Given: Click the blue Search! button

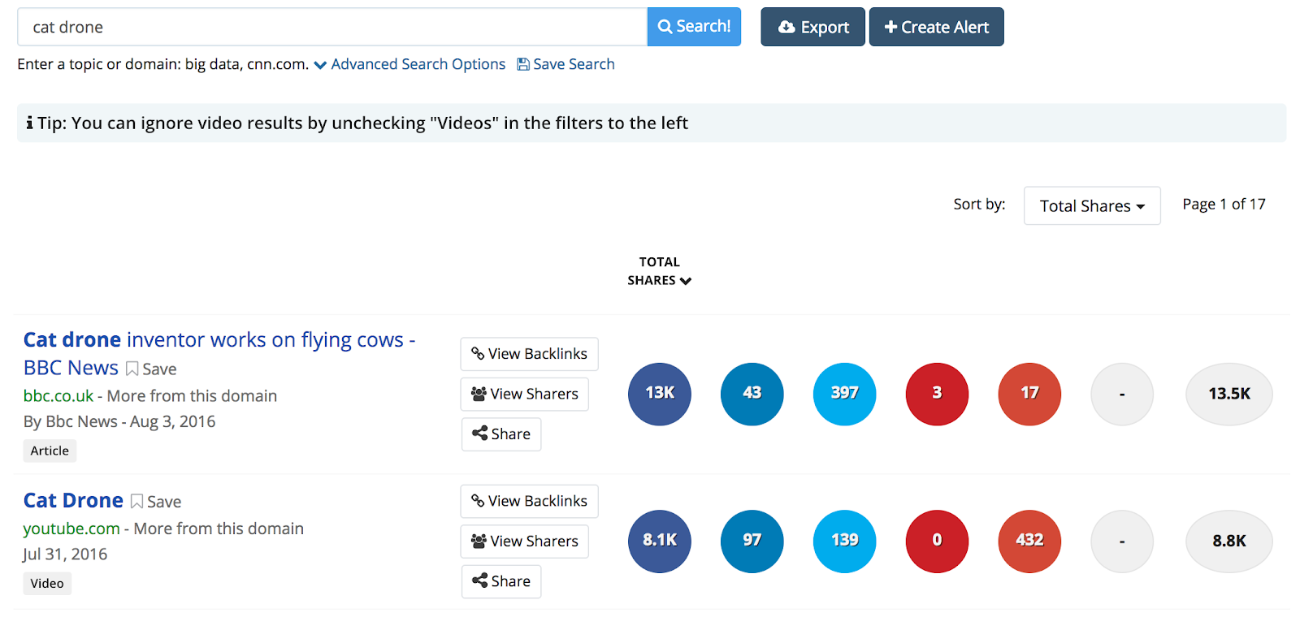Looking at the screenshot, I should coord(694,27).
